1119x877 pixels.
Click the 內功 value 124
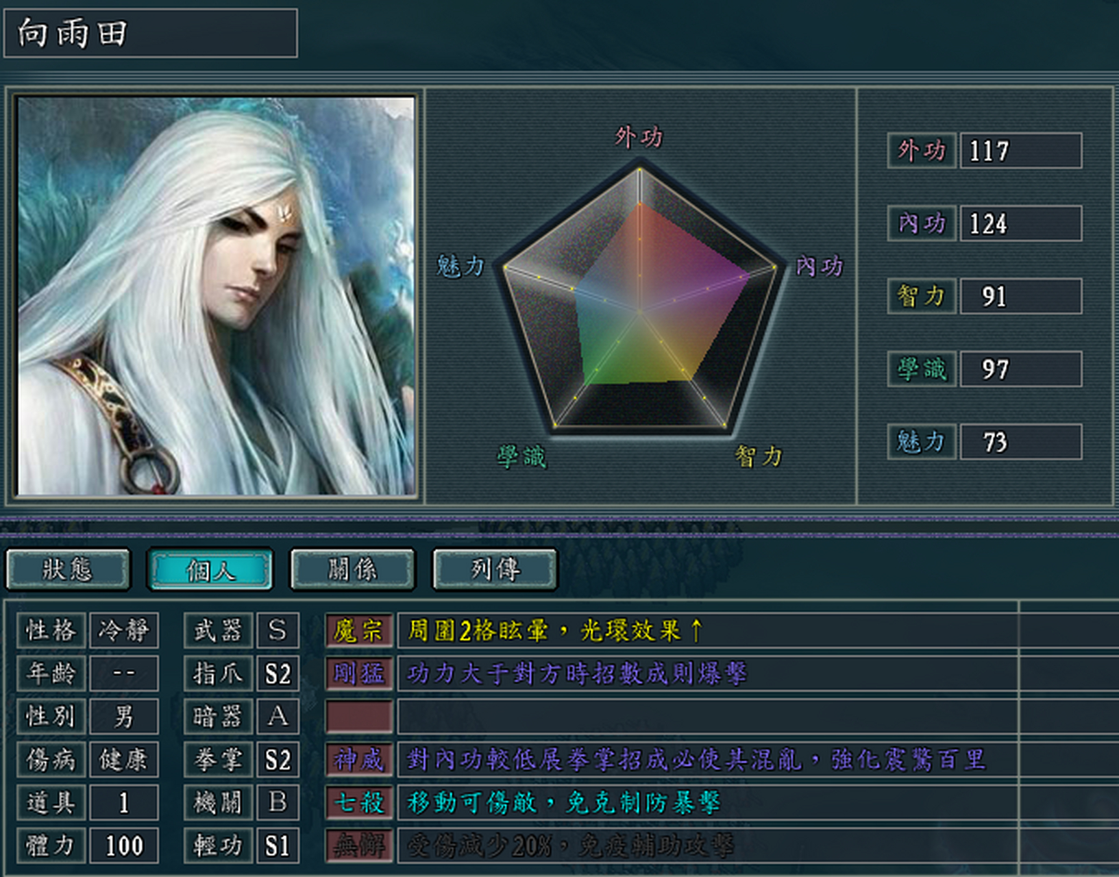pos(1021,223)
